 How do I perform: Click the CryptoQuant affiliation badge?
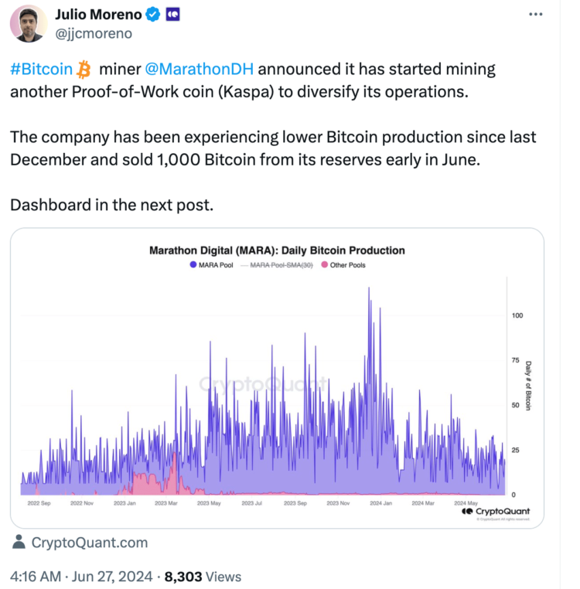[173, 15]
